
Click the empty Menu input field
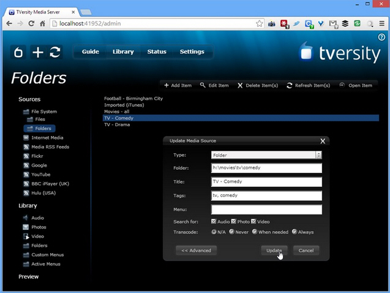tap(266, 210)
